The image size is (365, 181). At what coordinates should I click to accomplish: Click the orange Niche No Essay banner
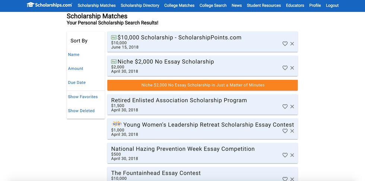pos(203,85)
